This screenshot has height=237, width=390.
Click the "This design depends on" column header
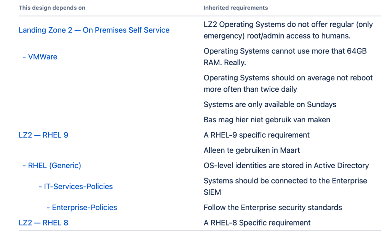pos(52,8)
